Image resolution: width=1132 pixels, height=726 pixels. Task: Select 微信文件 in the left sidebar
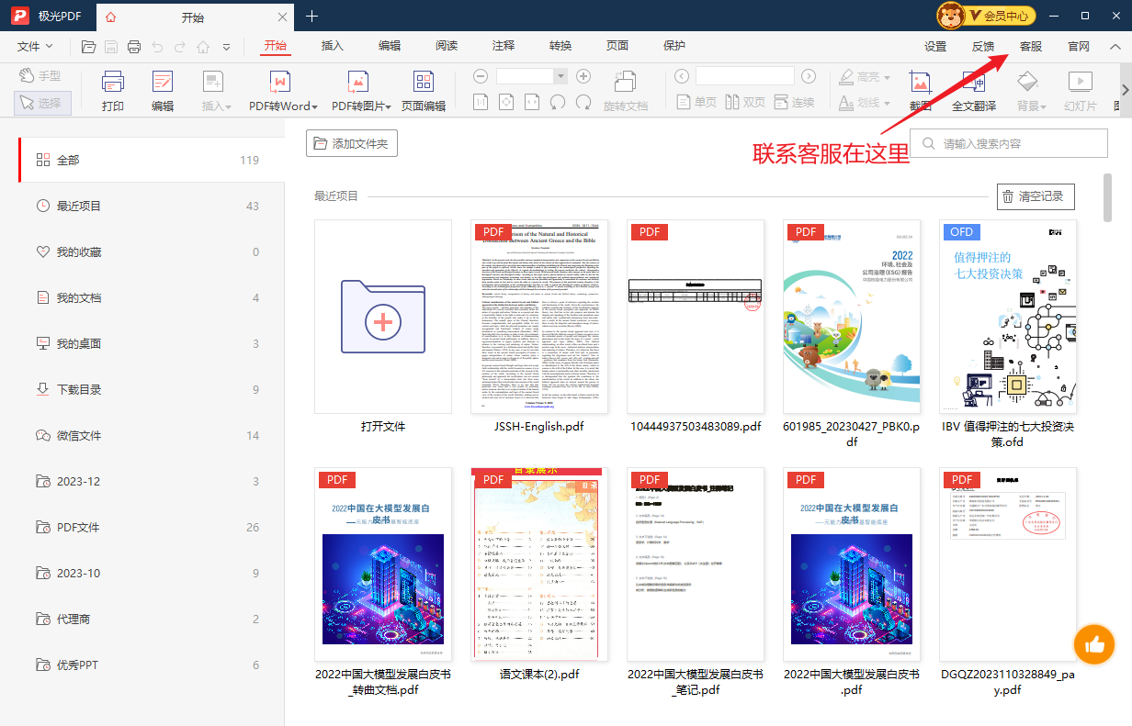point(79,435)
